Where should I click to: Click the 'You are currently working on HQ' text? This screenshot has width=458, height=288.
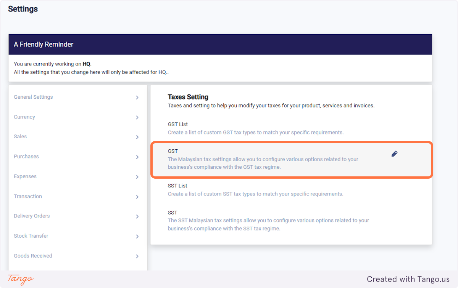click(x=53, y=64)
